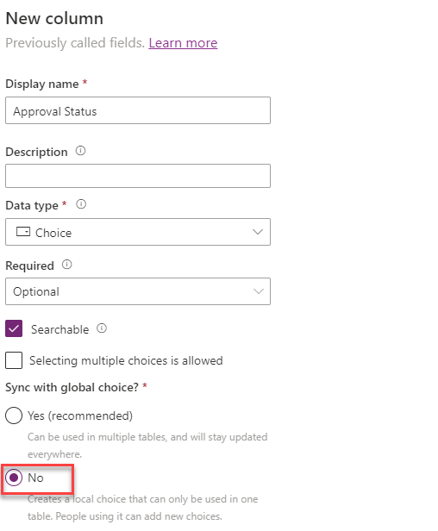Expand the Required field chevron arrow
The height and width of the screenshot is (531, 438).
coord(258,291)
